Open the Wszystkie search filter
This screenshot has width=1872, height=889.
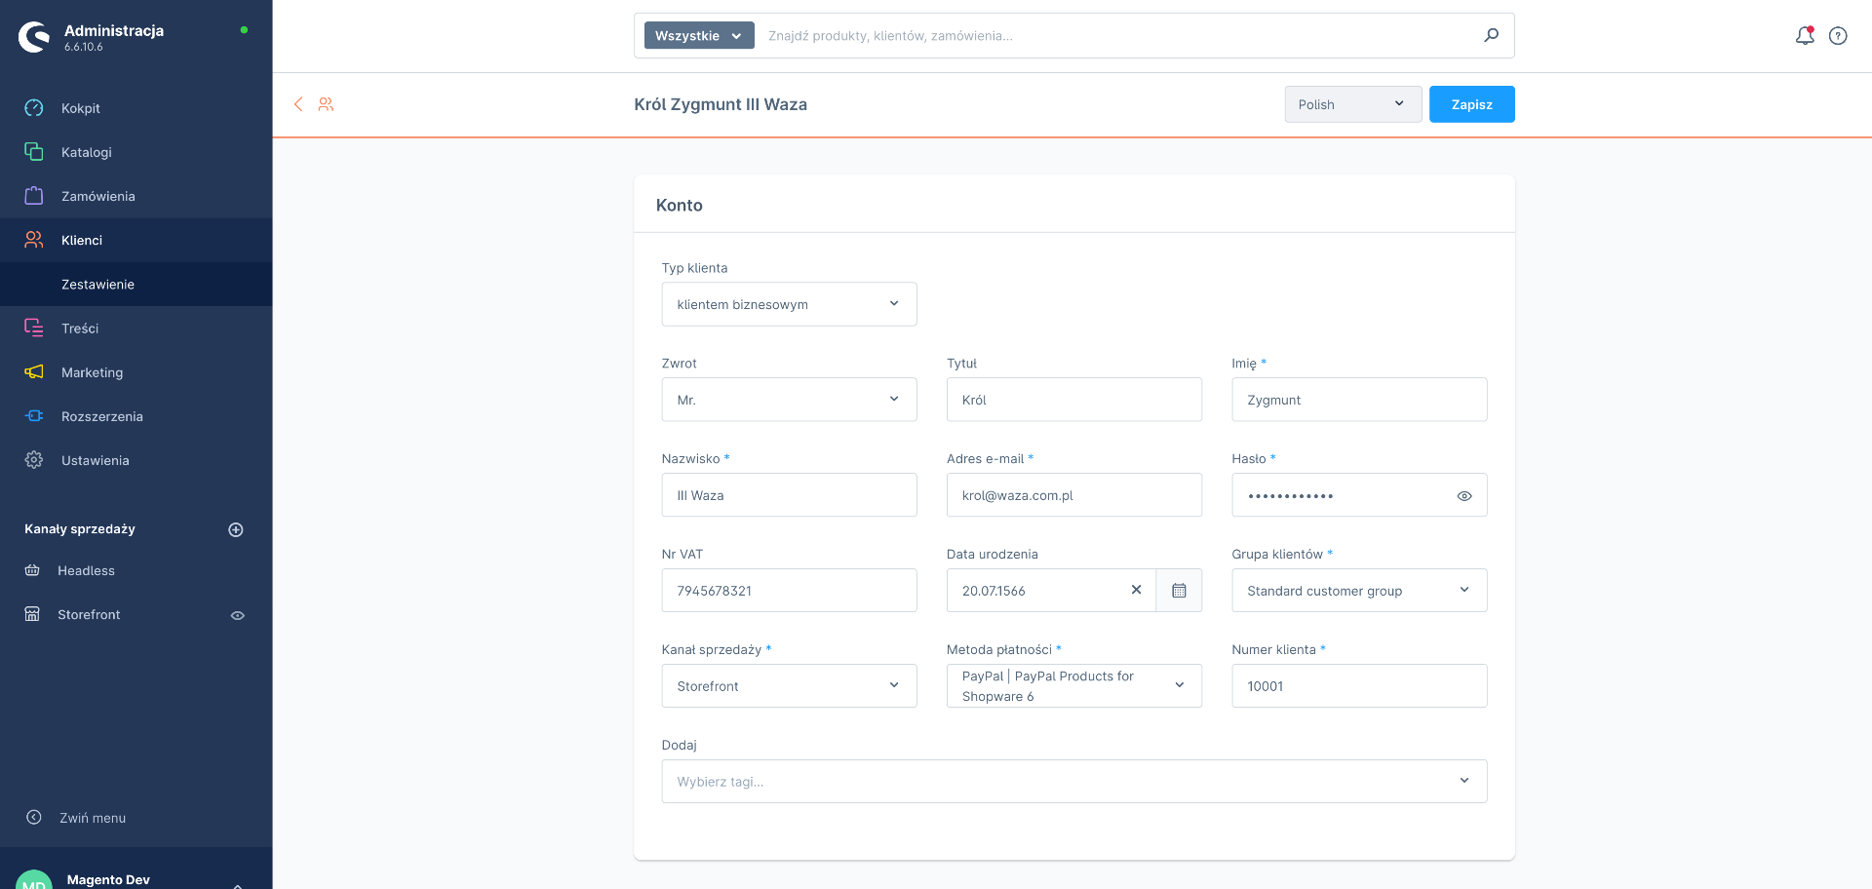[x=698, y=36]
